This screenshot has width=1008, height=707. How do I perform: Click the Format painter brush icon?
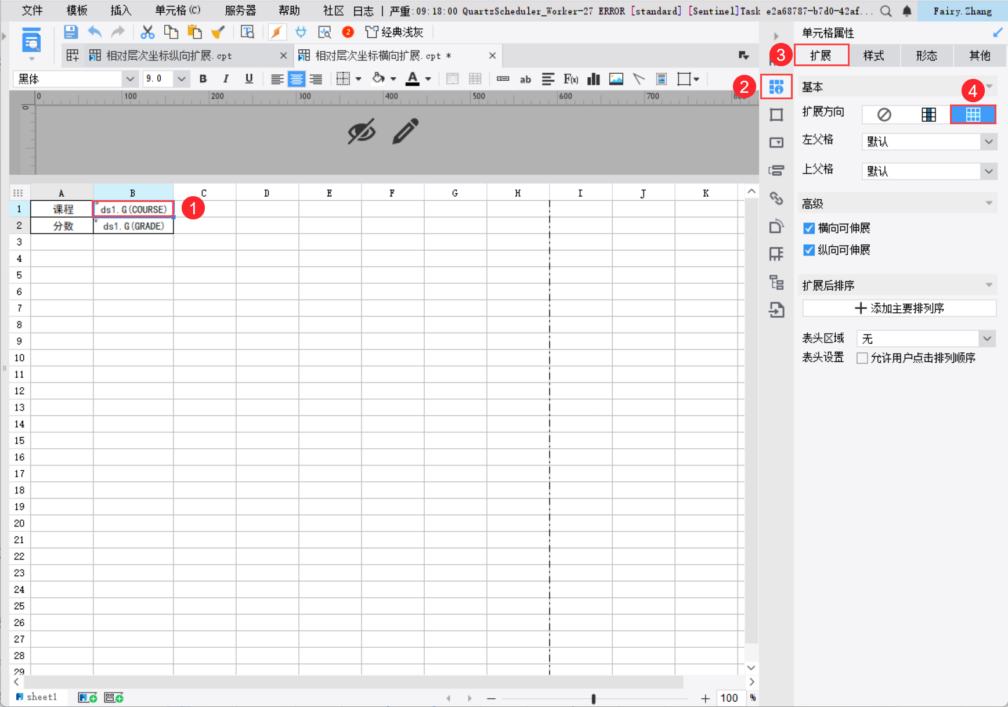pos(218,32)
